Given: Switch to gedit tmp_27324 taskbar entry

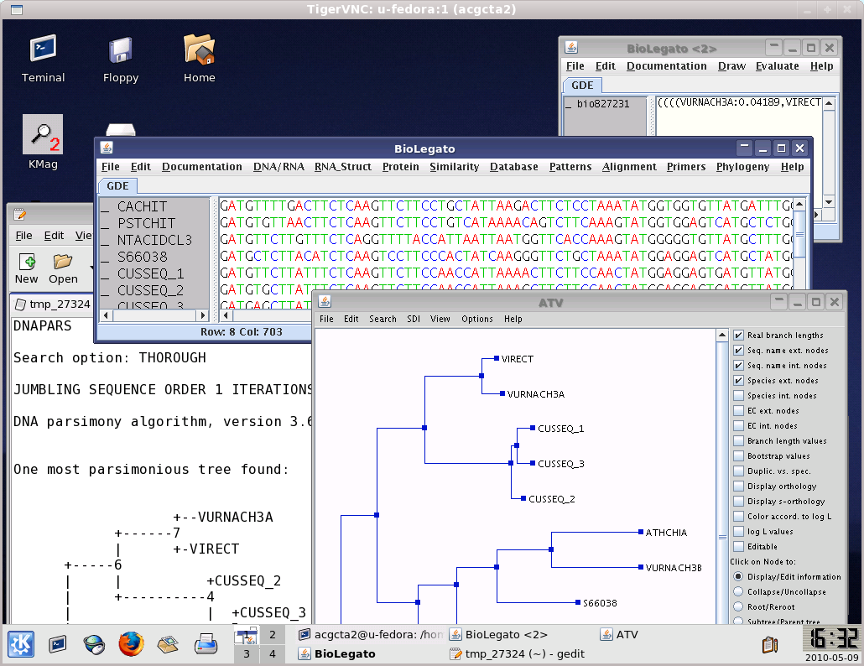Looking at the screenshot, I should (517, 653).
